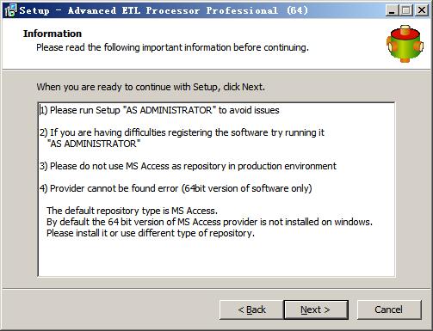This screenshot has height=331, width=433.
Task: Click the red-green ETL Processor logo
Action: (405, 44)
